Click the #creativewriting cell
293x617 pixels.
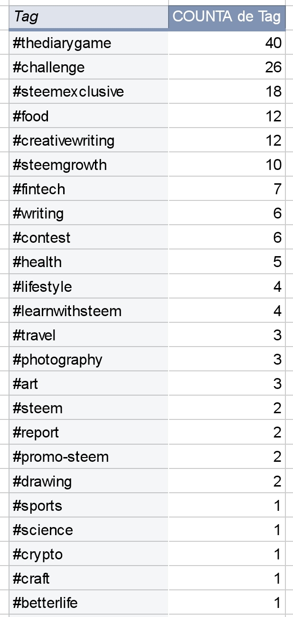tap(88, 141)
